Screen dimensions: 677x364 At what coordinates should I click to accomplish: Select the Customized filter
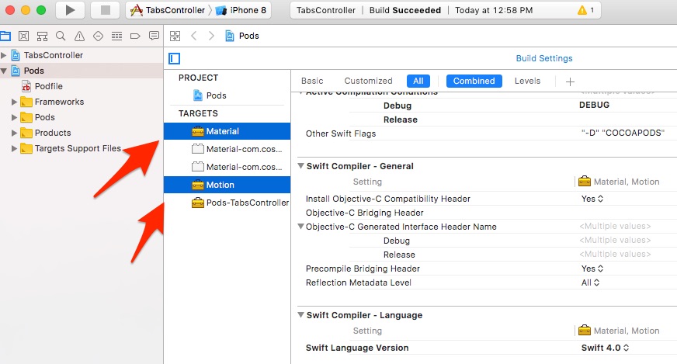[368, 81]
